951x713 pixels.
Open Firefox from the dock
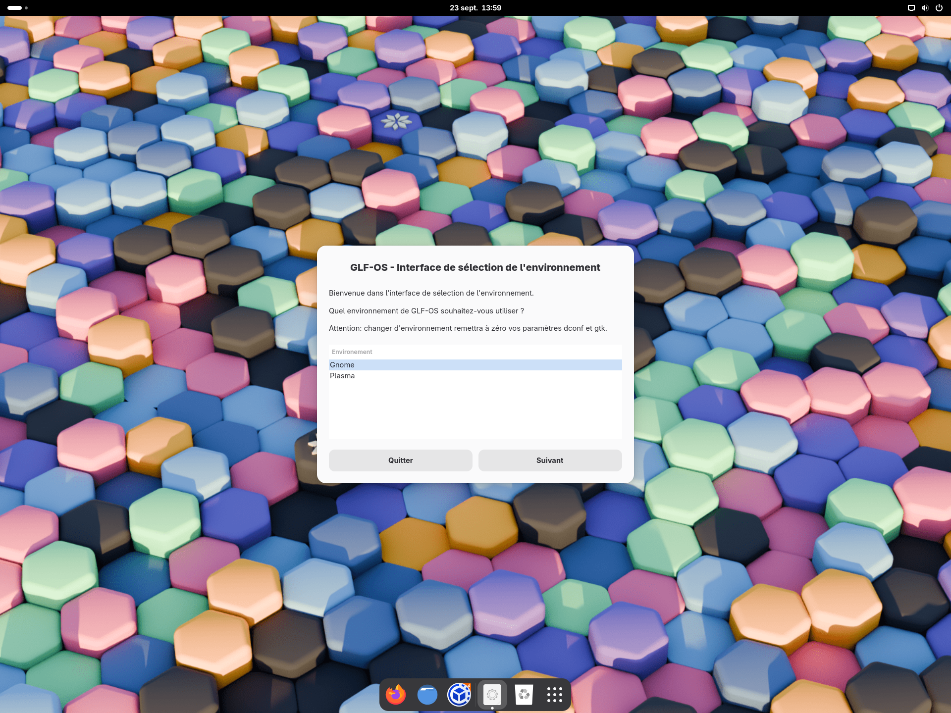pos(396,695)
